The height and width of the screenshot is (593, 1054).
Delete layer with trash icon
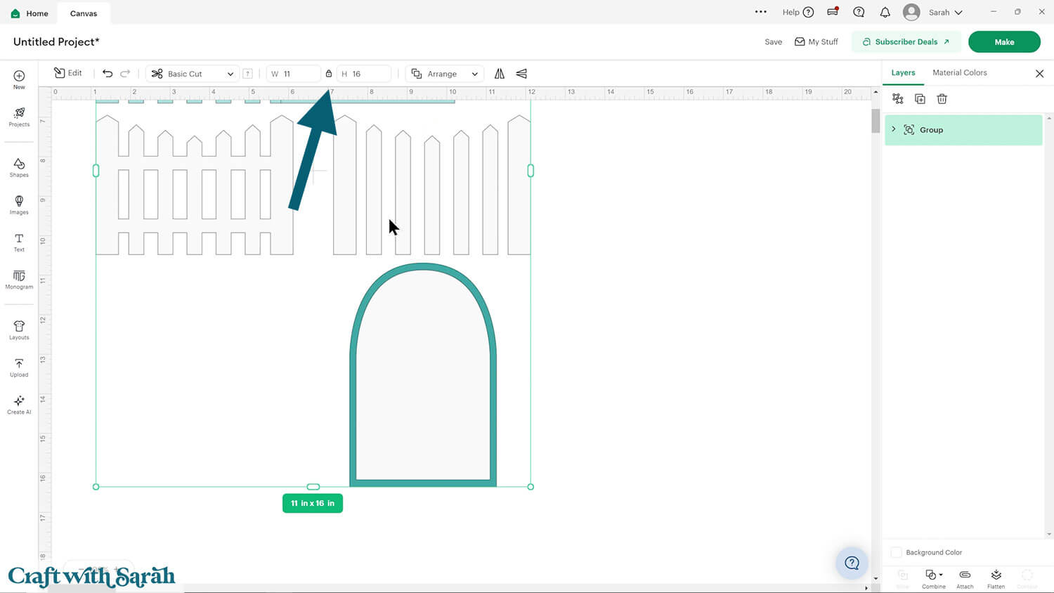pos(942,99)
